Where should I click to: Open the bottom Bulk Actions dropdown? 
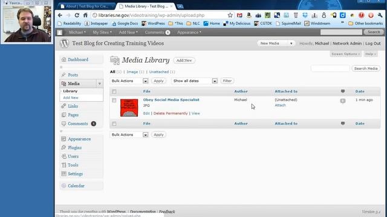pos(129,134)
